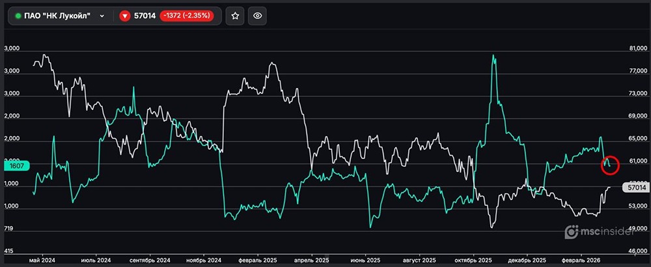Click the 46,000 right axis value
Viewport: 651px width, 267px height.
[637, 251]
